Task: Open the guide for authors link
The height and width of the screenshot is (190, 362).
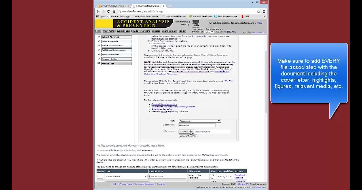Action: tap(141, 31)
